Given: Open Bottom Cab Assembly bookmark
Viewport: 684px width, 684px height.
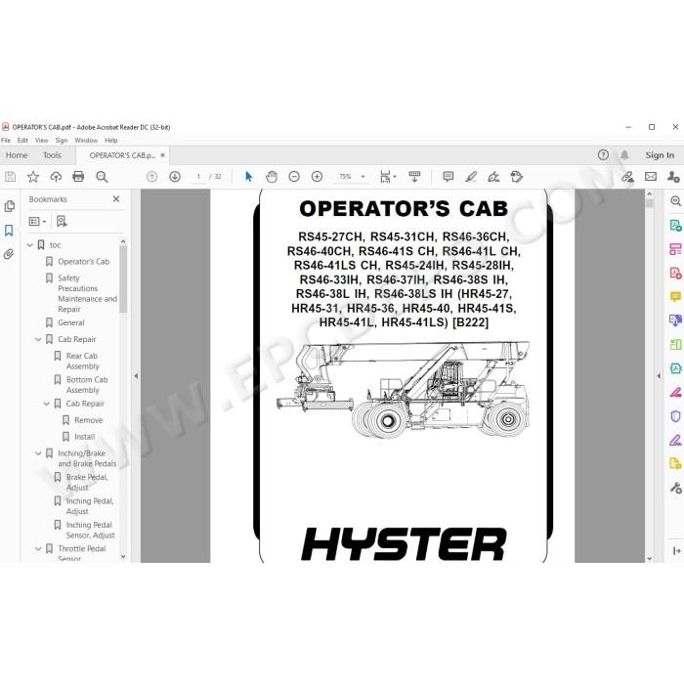Looking at the screenshot, I should (x=87, y=385).
